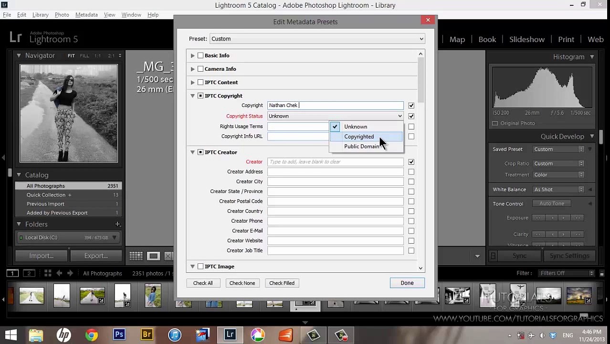Collapse the IPTC Copyright section triangle
This screenshot has height=344, width=610.
pyautogui.click(x=193, y=96)
